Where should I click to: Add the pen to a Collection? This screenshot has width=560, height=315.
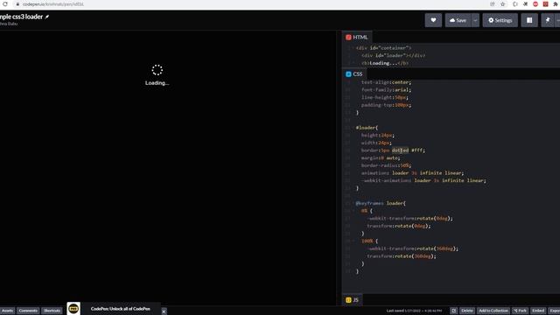pyautogui.click(x=493, y=311)
